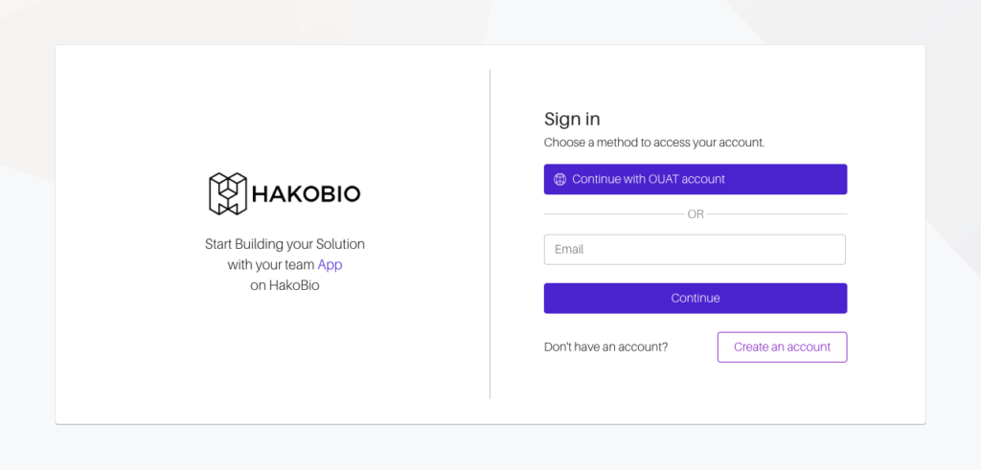This screenshot has height=470, width=981.
Task: Follow the purple App link
Action: point(330,265)
